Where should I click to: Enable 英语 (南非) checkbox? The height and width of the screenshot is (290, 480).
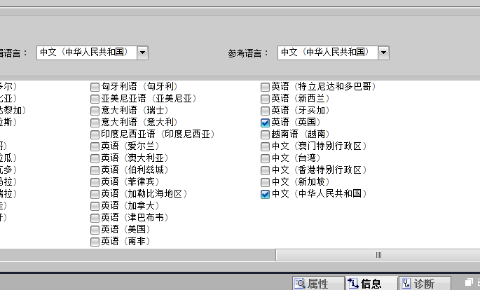[x=95, y=242]
